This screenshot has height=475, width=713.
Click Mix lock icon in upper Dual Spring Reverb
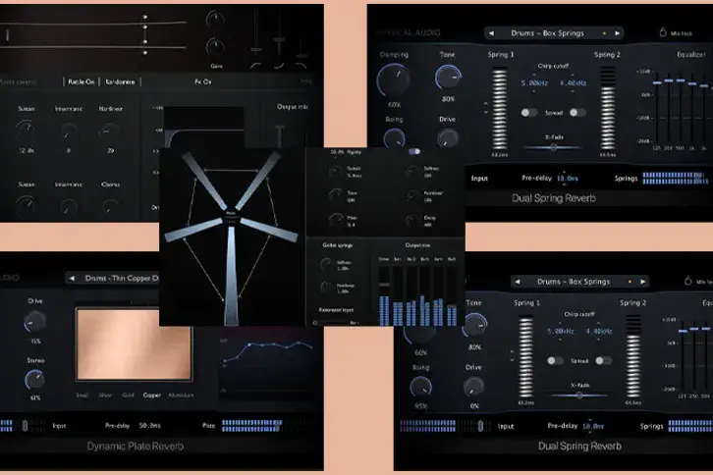663,32
